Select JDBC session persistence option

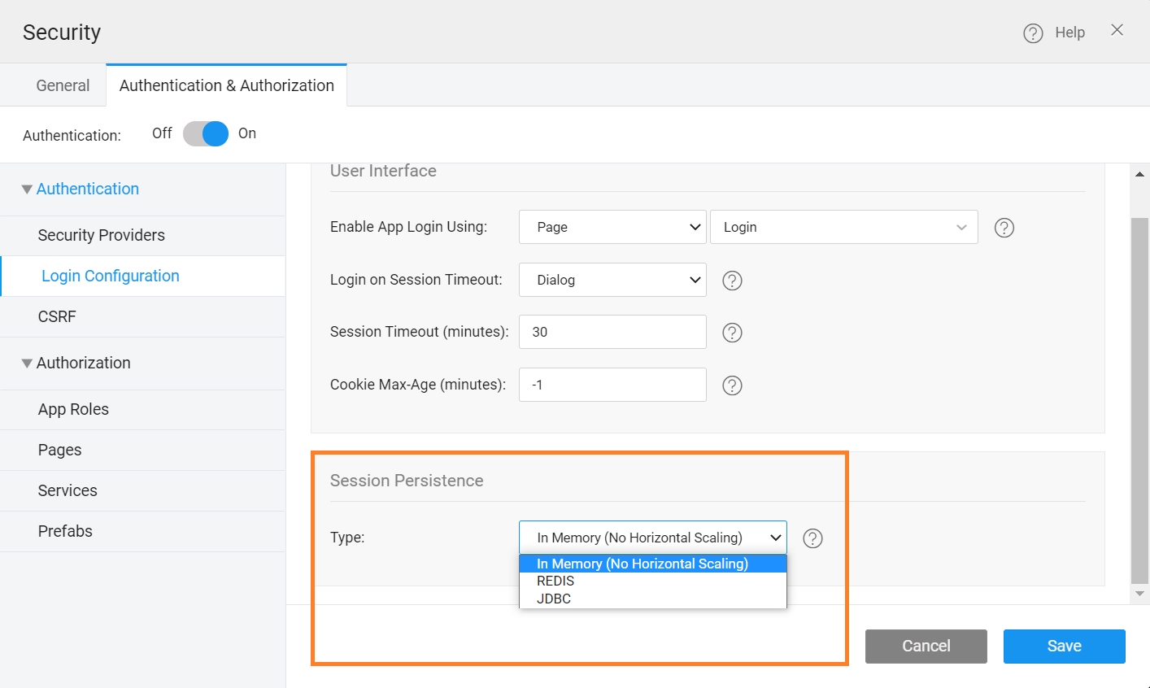[554, 599]
